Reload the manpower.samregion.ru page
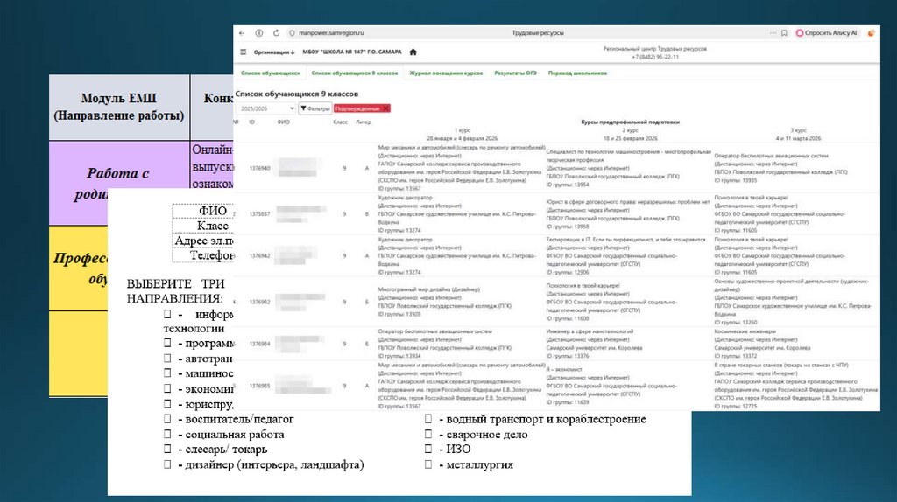The image size is (897, 502). click(x=276, y=33)
